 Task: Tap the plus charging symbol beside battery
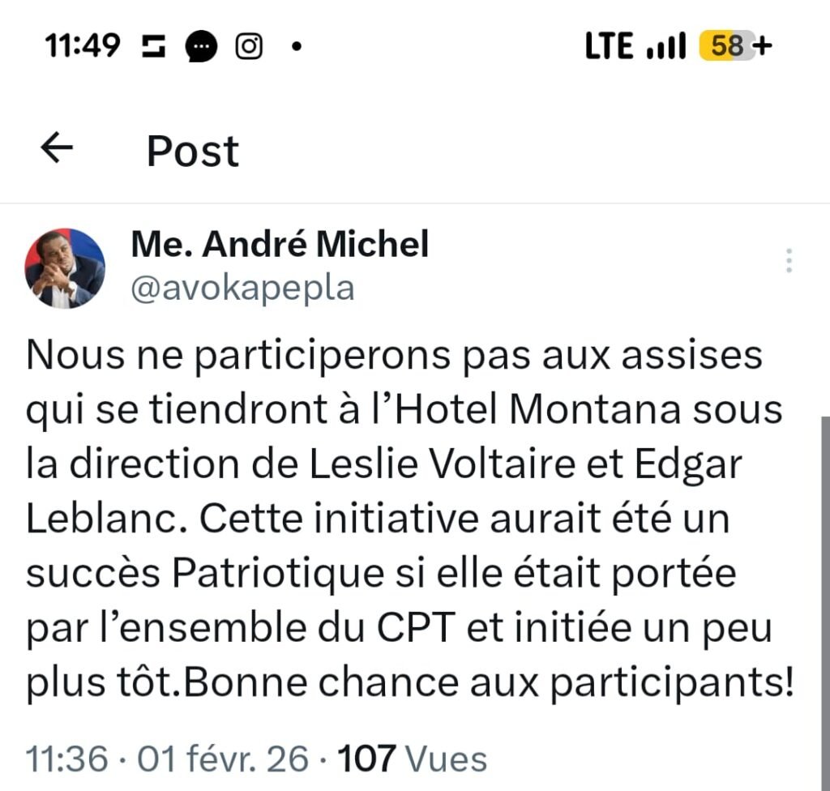(762, 46)
